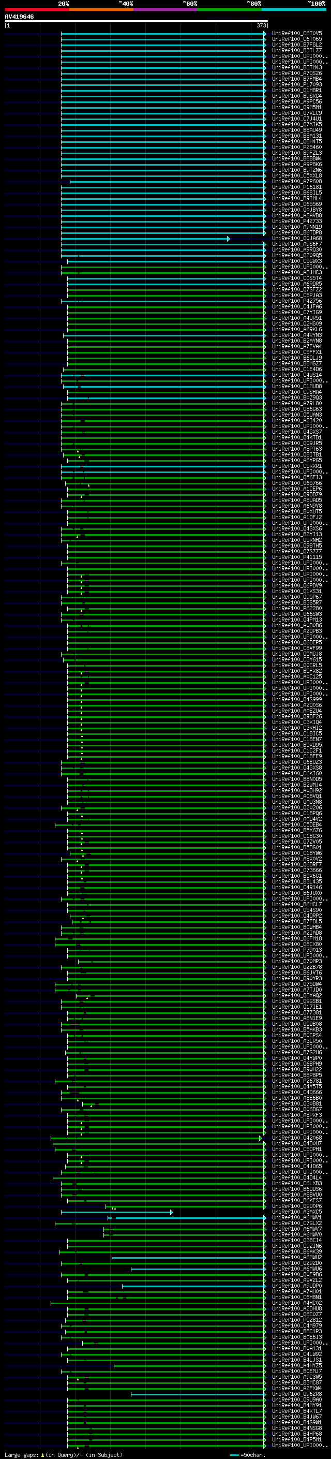Select the UniRef100_Q0JA68 row label
331x1459 pixels.
[297, 239]
